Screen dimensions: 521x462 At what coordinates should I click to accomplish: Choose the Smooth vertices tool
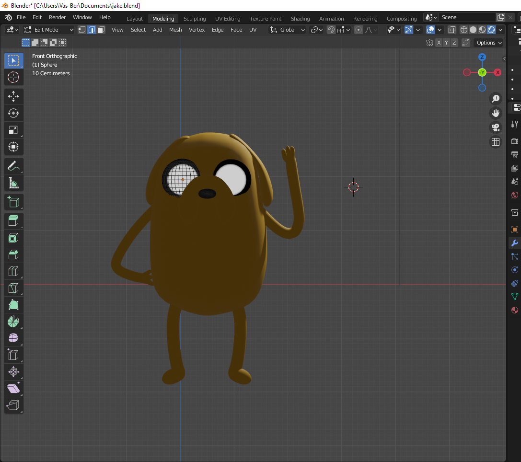tap(13, 338)
